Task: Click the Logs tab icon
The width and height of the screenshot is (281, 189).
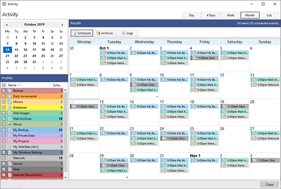Action: (123, 33)
